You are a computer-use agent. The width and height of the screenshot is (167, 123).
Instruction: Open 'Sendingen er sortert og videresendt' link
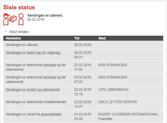33,90
